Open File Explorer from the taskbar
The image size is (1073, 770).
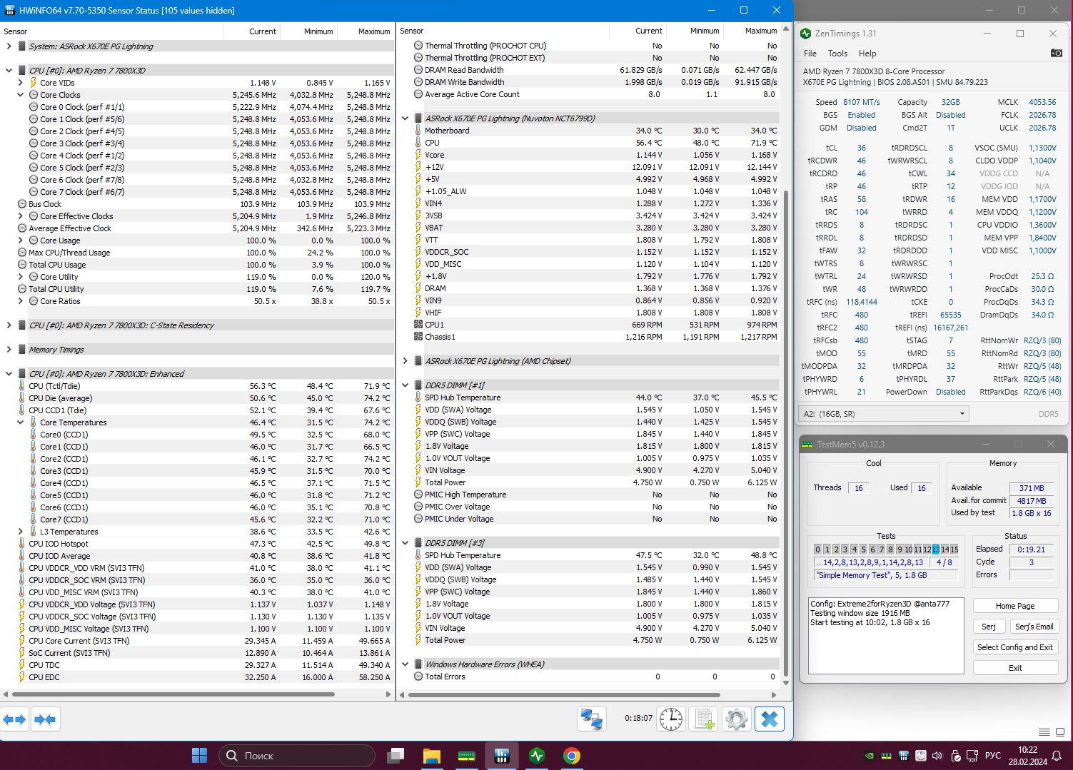pos(431,755)
